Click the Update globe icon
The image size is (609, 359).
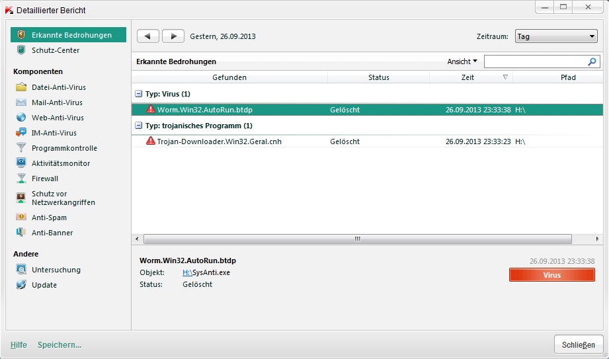tap(21, 284)
